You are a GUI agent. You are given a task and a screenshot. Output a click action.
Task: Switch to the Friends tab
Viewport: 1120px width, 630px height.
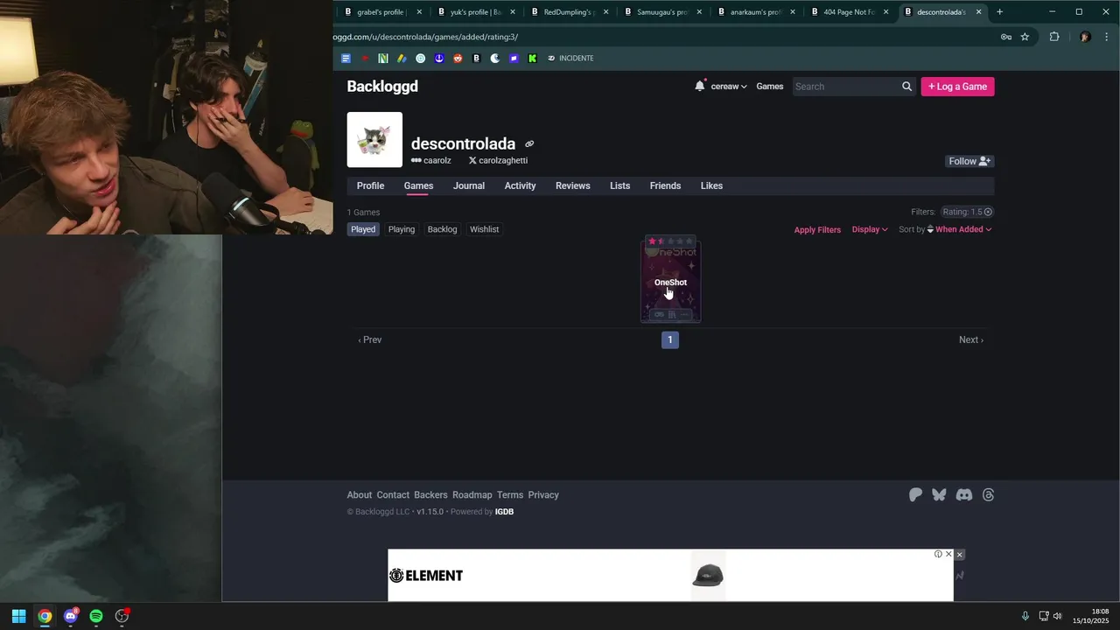tap(665, 185)
